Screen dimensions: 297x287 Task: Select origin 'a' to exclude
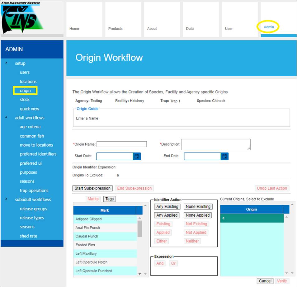point(252,218)
